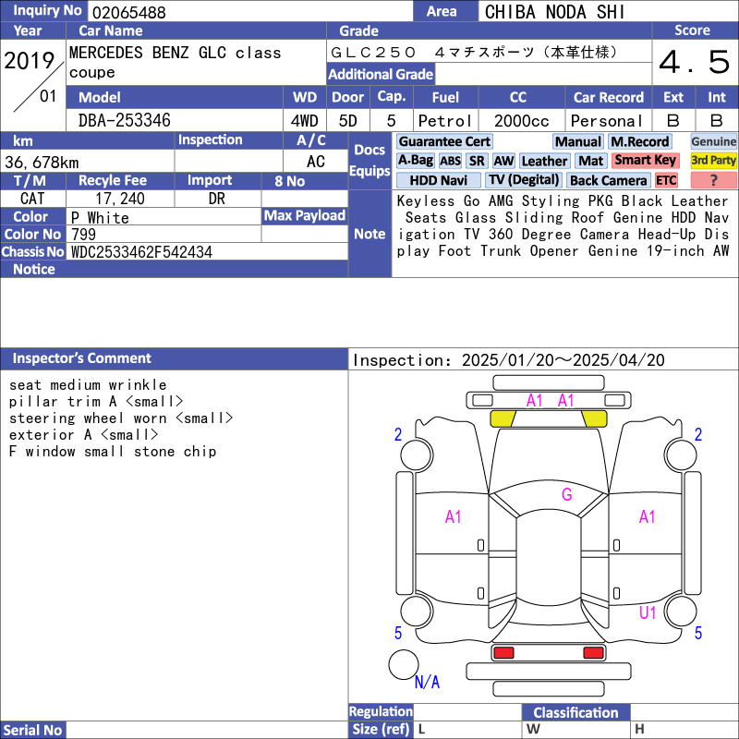
Task: Select the ETC equipment badge
Action: 666,181
